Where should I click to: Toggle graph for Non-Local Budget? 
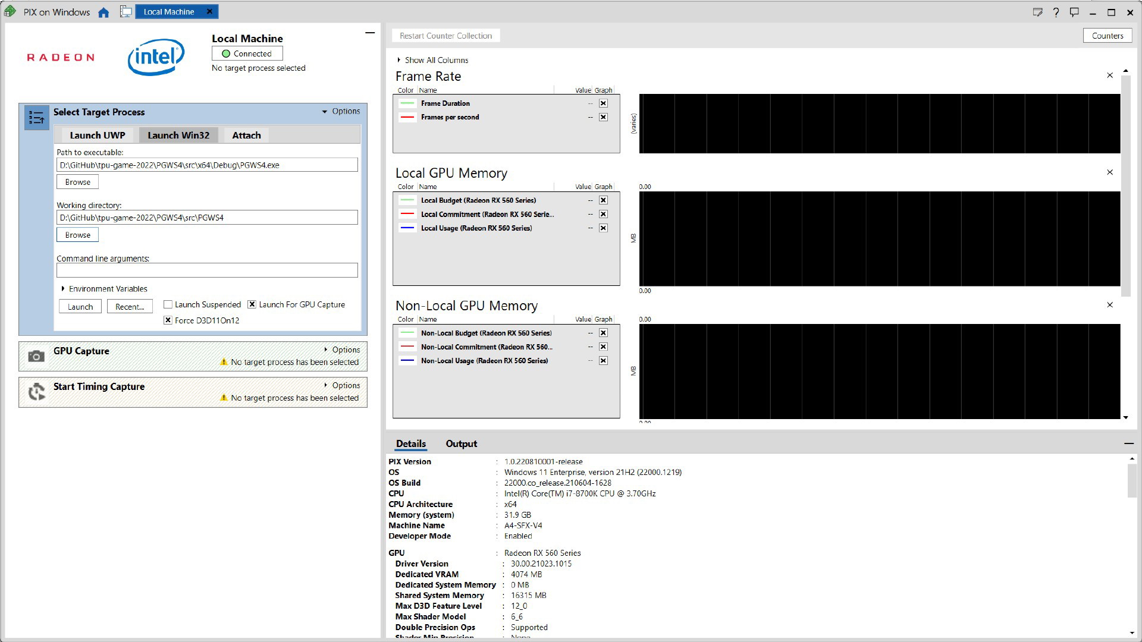(x=603, y=333)
